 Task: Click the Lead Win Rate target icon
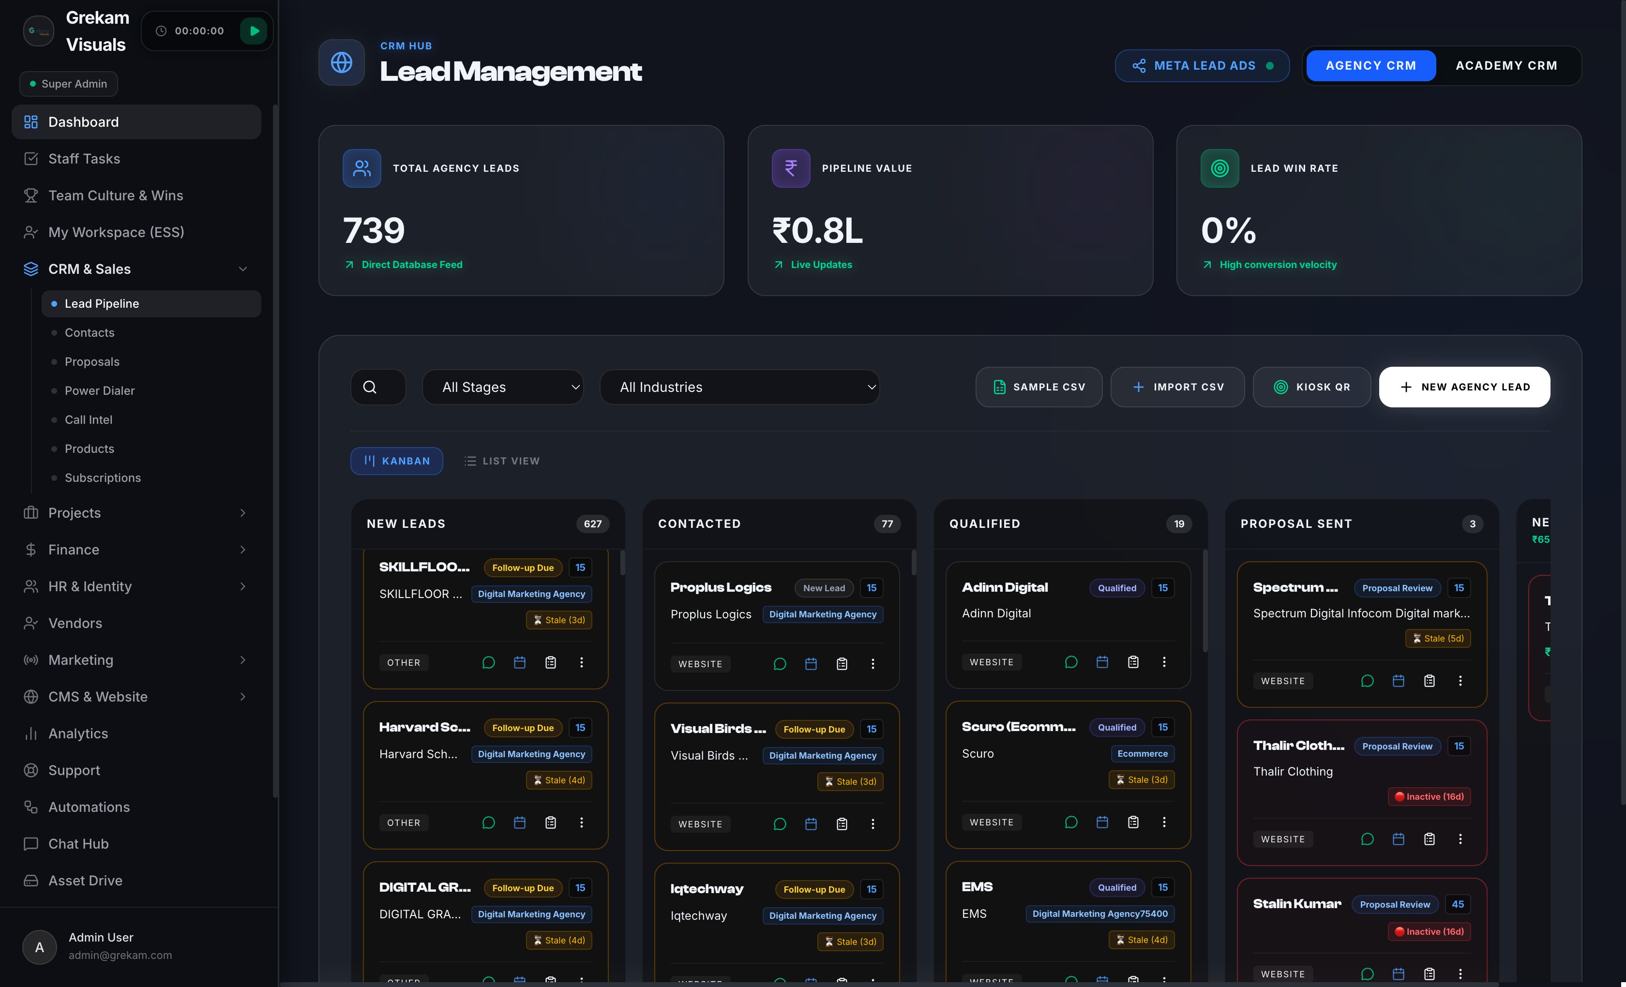[1219, 168]
